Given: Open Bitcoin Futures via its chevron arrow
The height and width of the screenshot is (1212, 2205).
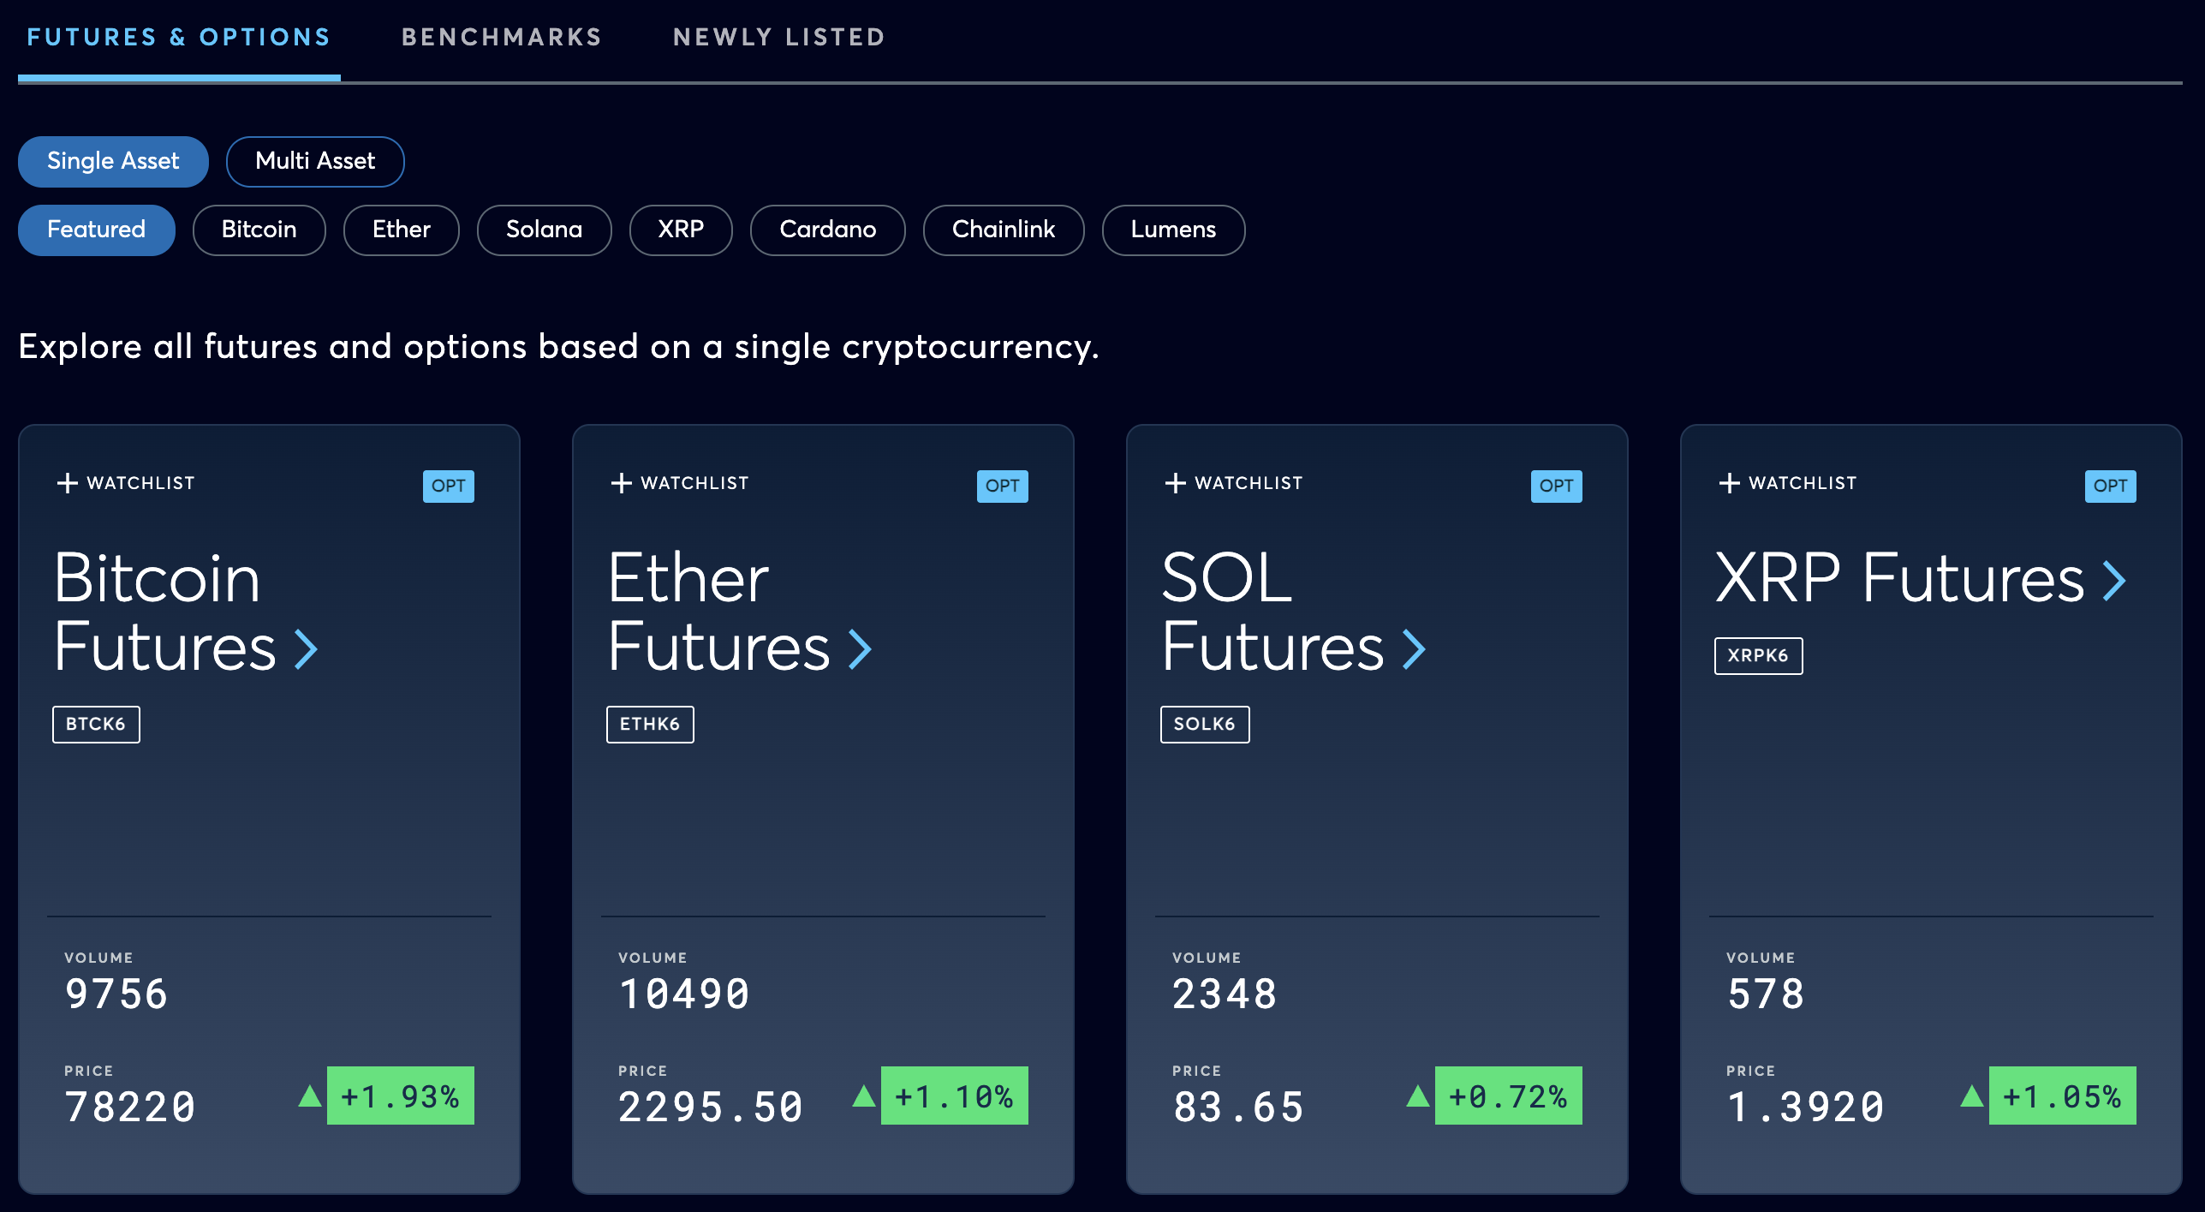Looking at the screenshot, I should (x=307, y=649).
